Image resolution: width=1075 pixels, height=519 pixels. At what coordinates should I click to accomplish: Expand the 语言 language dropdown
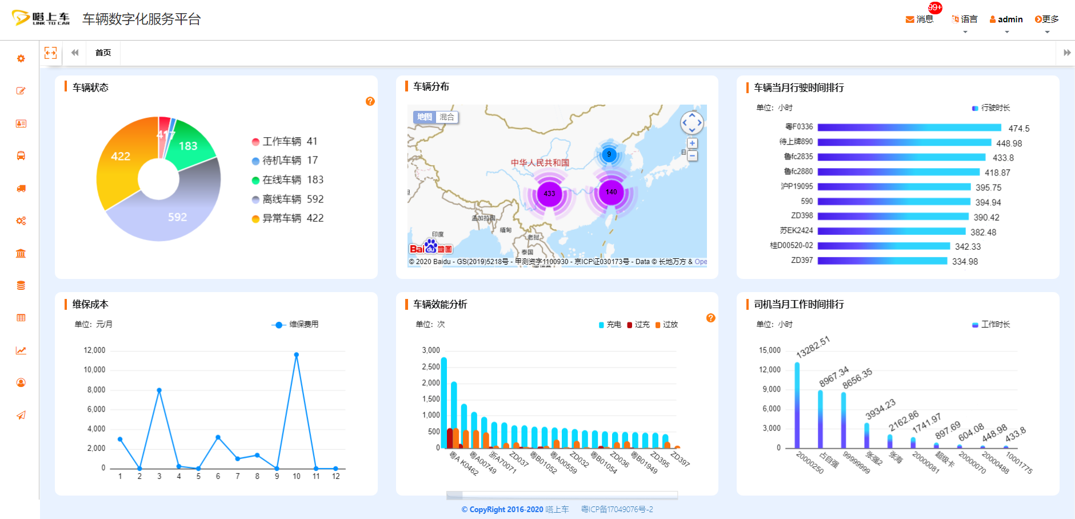click(965, 19)
